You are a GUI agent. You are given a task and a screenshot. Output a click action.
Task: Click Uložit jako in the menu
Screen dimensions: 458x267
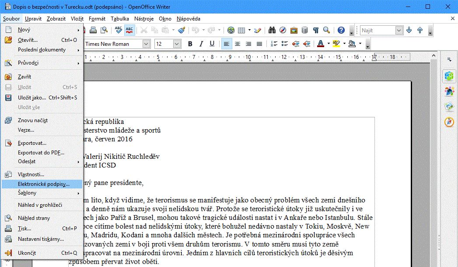pos(42,98)
